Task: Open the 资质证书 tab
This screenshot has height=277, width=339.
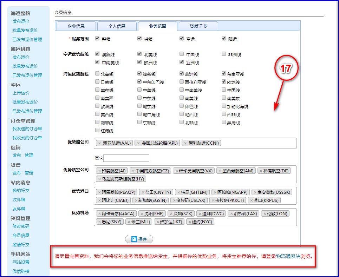Action: (198, 26)
